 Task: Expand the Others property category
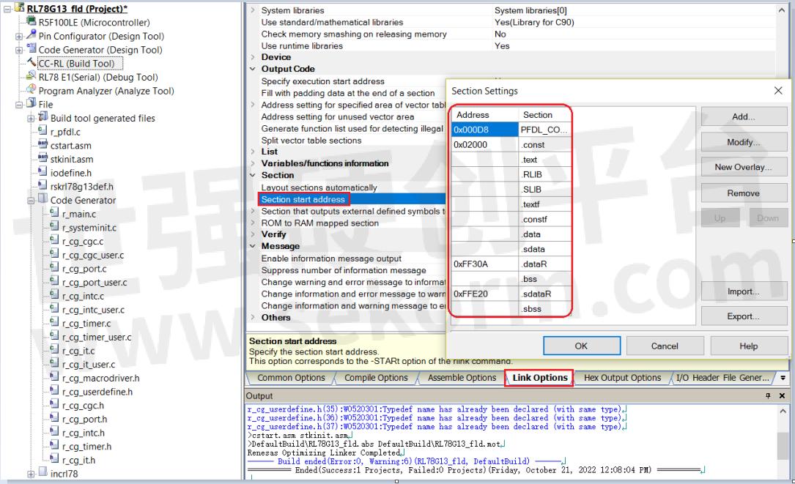pos(253,318)
